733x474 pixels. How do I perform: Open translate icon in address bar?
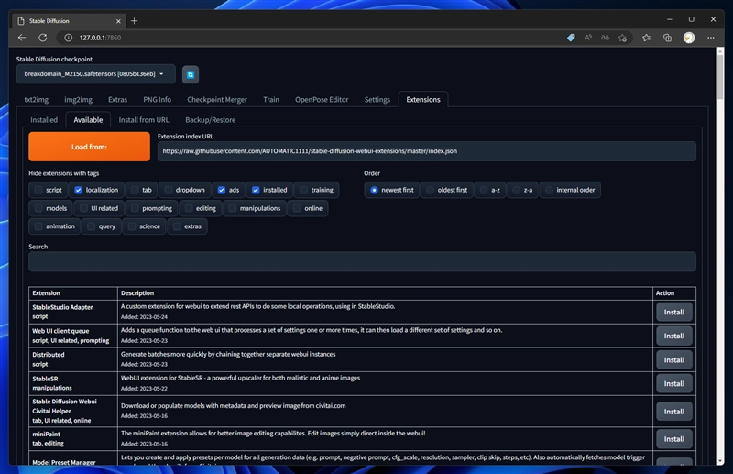tap(605, 38)
